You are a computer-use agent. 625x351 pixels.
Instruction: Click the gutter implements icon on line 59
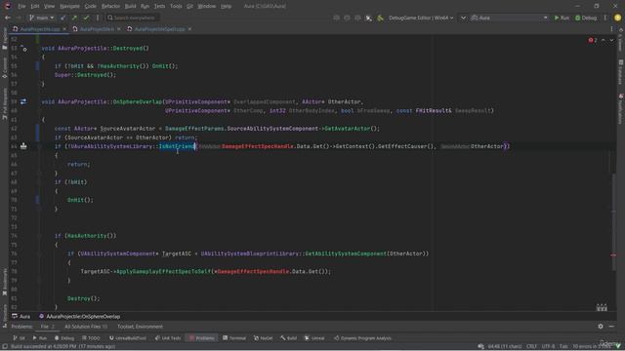(23, 101)
